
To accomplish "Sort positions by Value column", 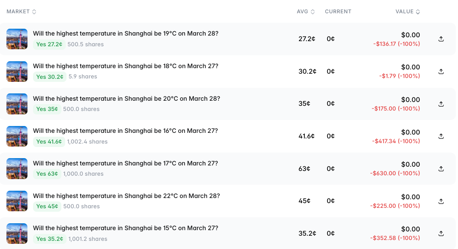I will point(407,12).
